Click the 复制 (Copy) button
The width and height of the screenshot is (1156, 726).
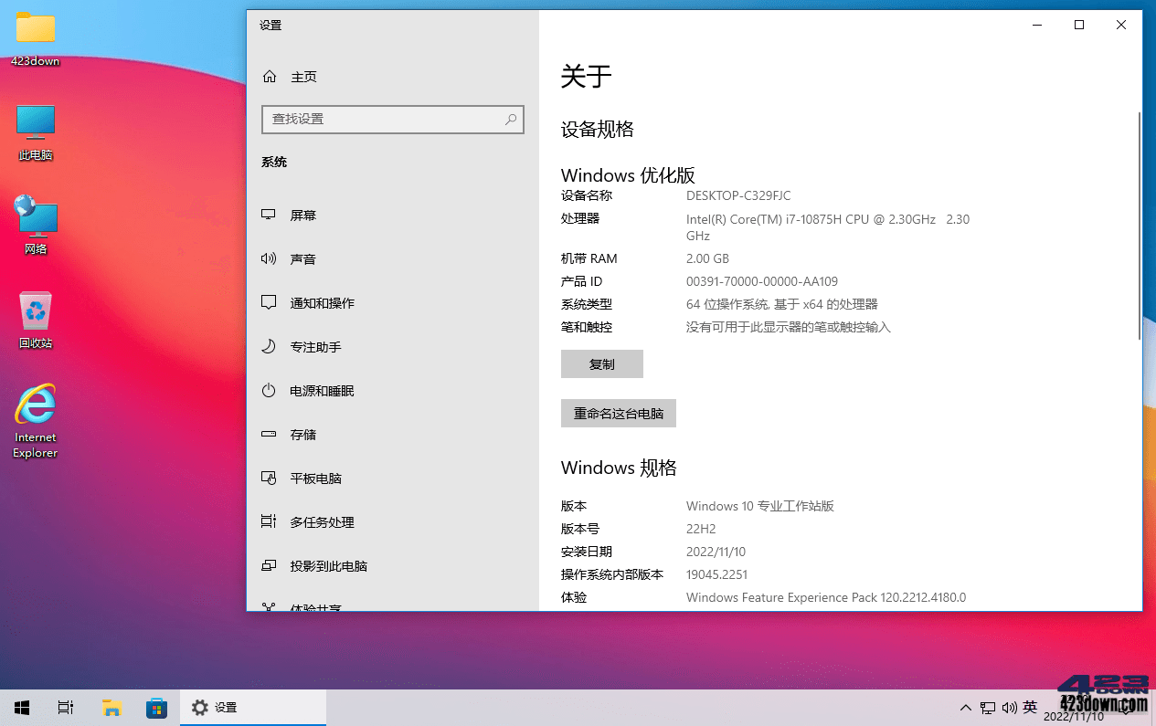pos(601,363)
